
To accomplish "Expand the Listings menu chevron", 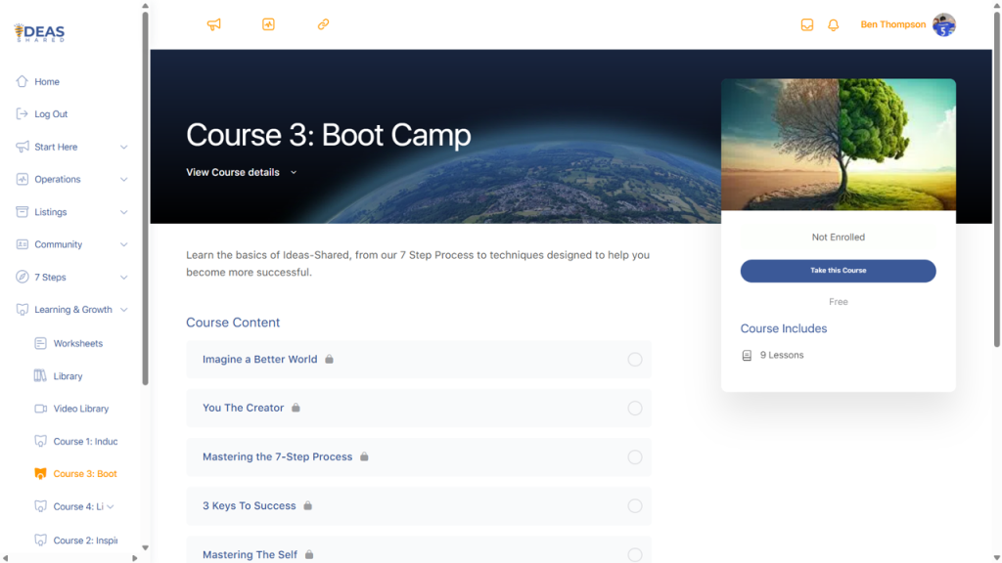I will click(x=124, y=212).
